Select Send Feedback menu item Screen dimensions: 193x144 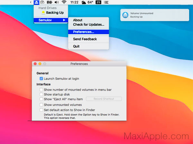pos(88,39)
